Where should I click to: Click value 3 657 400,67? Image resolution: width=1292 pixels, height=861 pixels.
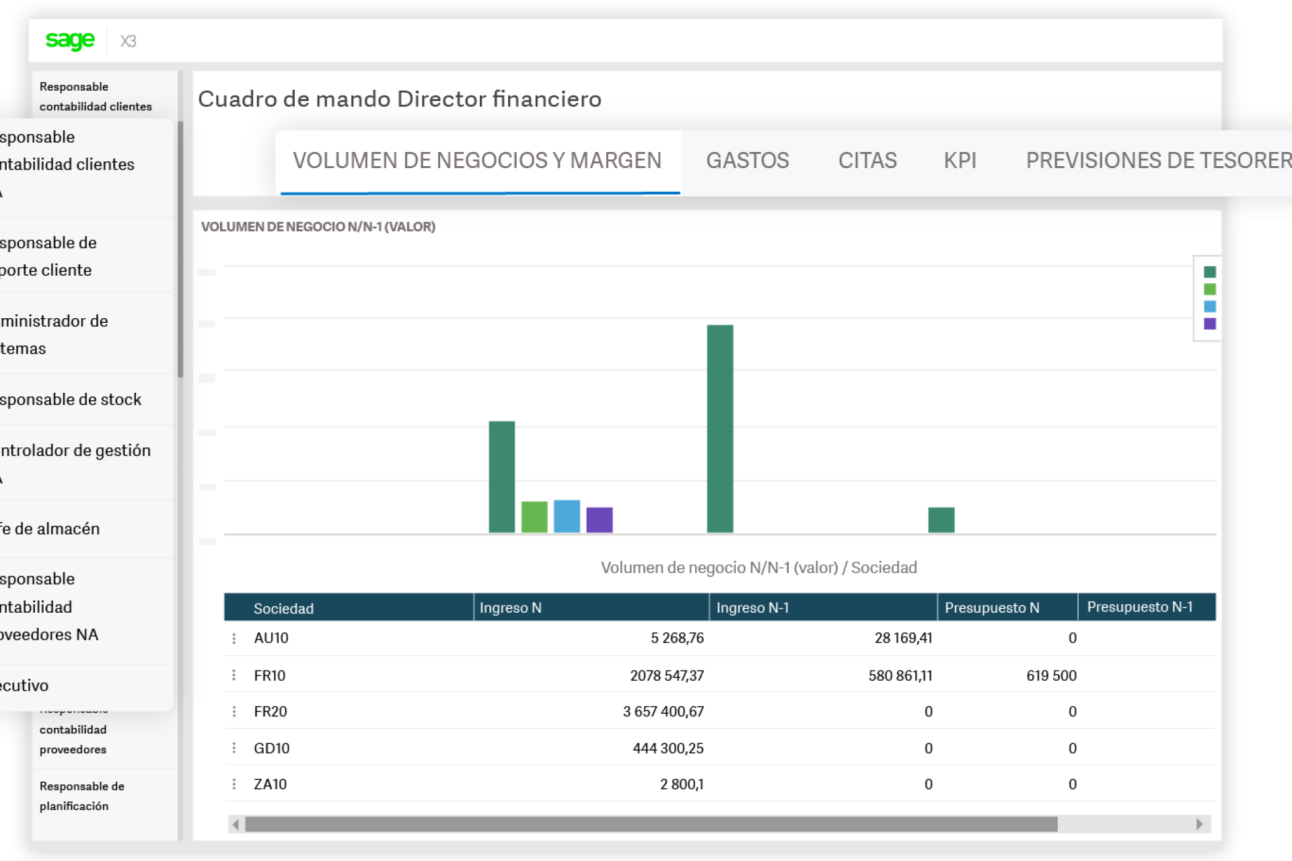[663, 712]
